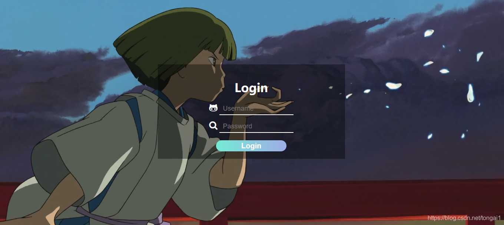Click the lavender end of the Login button
The image size is (504, 225).
pos(280,146)
